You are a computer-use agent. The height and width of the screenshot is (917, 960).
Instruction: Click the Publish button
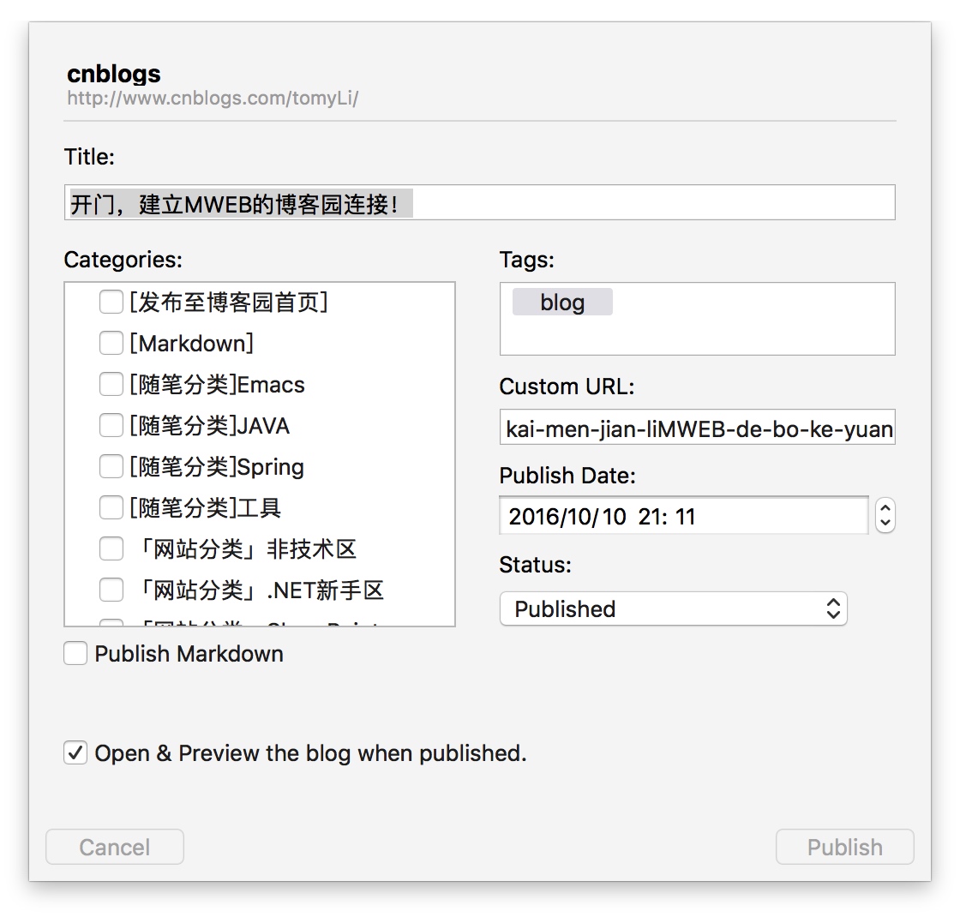(x=845, y=848)
